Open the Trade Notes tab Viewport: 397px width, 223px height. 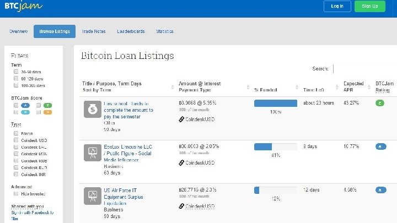(x=94, y=31)
